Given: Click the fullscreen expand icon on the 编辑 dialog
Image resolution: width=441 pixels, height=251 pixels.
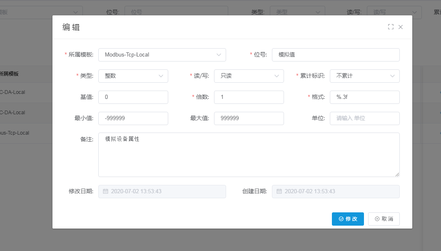Looking at the screenshot, I should pyautogui.click(x=391, y=27).
